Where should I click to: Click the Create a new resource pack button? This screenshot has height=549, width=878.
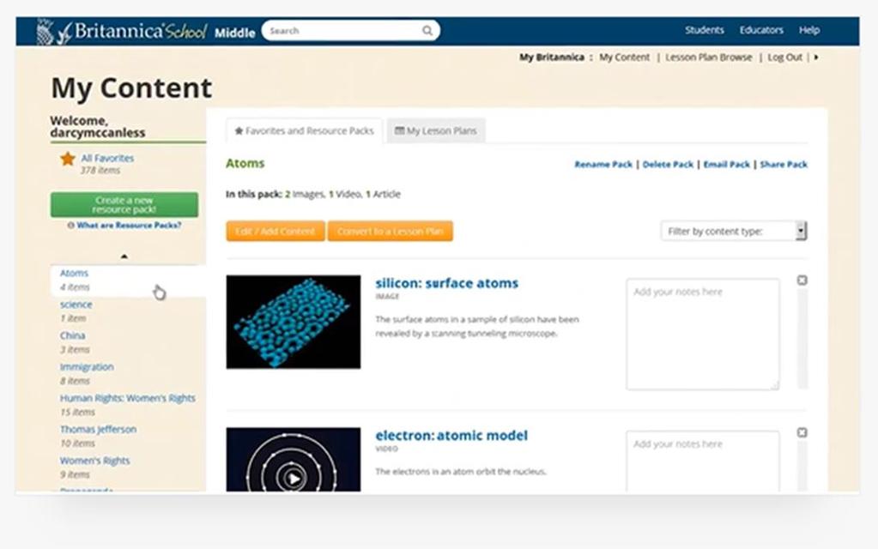(x=124, y=205)
